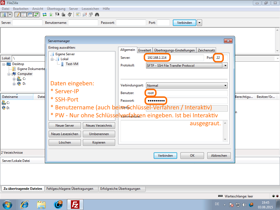
Task: Switch to the Erweitert tab
Action: click(145, 50)
